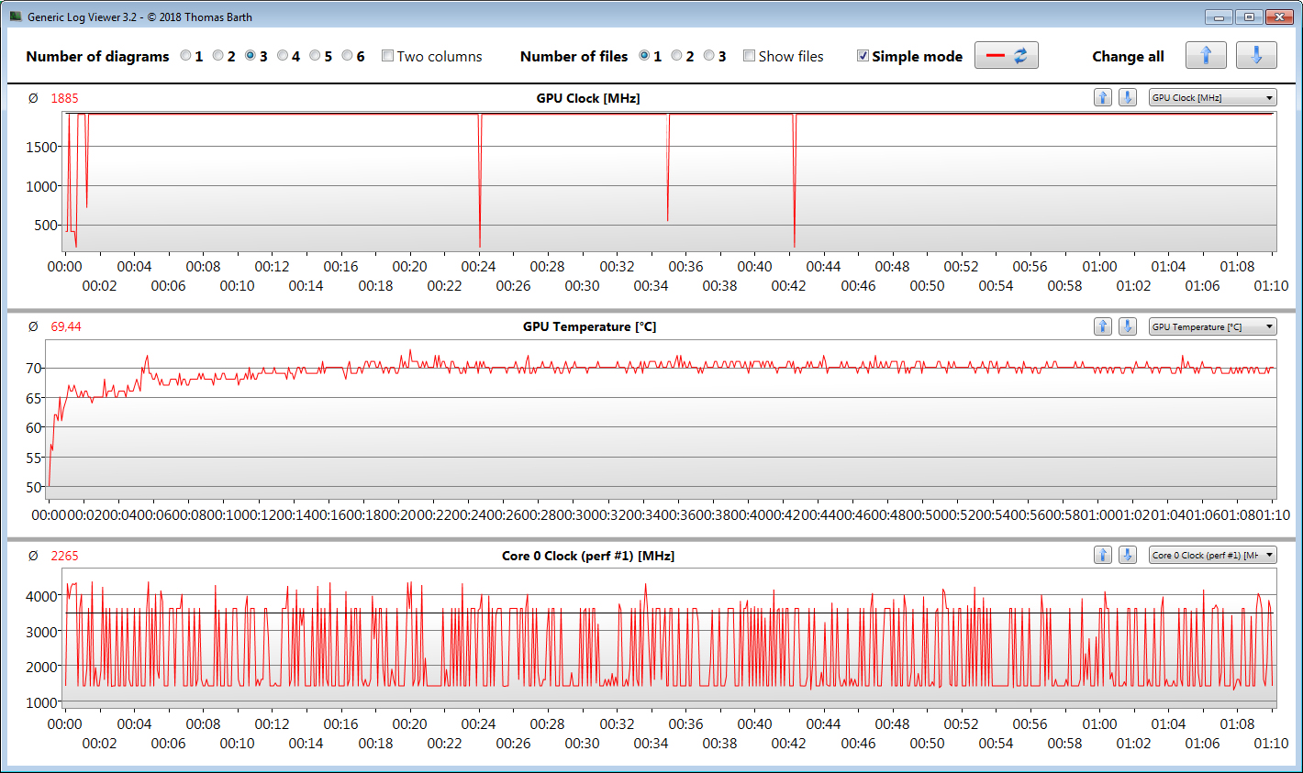
Task: Click Core 0 Clock diagram down arrow
Action: 1128,555
